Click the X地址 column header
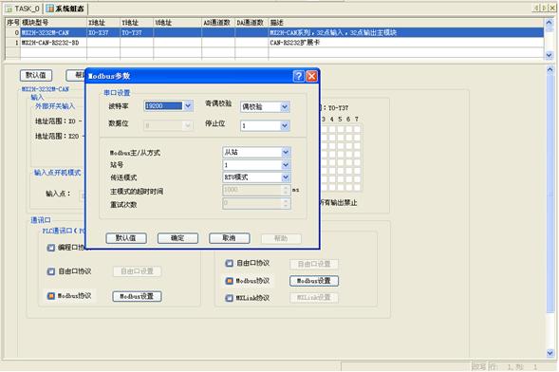559x372 pixels. coord(103,23)
